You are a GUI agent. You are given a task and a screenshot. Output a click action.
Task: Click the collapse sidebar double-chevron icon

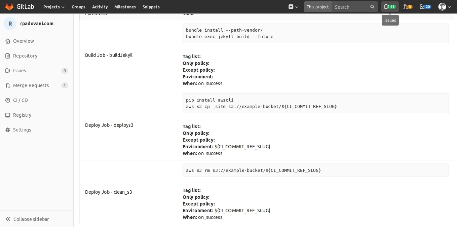tap(8, 219)
